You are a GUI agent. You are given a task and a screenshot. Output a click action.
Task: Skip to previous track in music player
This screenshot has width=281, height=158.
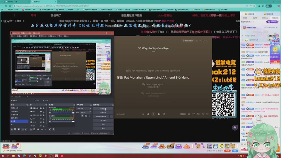point(148,114)
